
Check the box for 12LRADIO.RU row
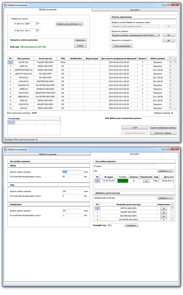pos(170,85)
